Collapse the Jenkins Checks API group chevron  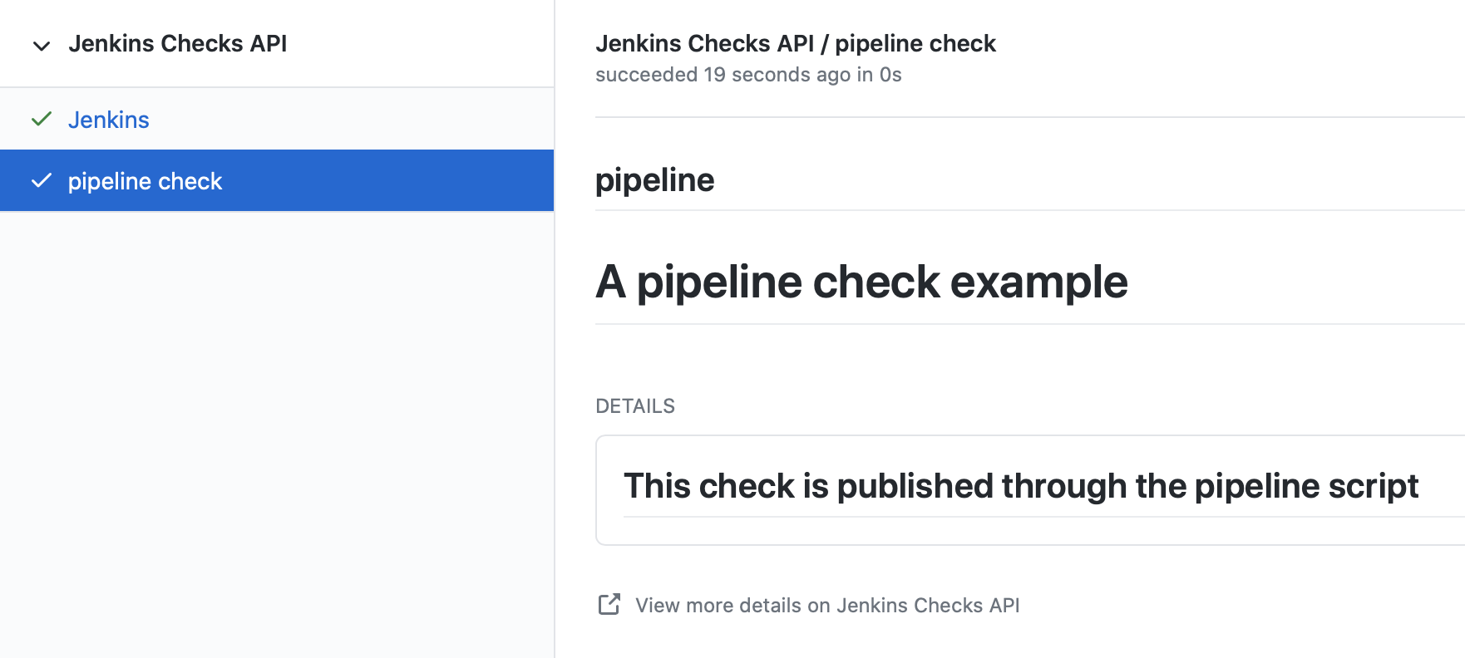[x=42, y=46]
